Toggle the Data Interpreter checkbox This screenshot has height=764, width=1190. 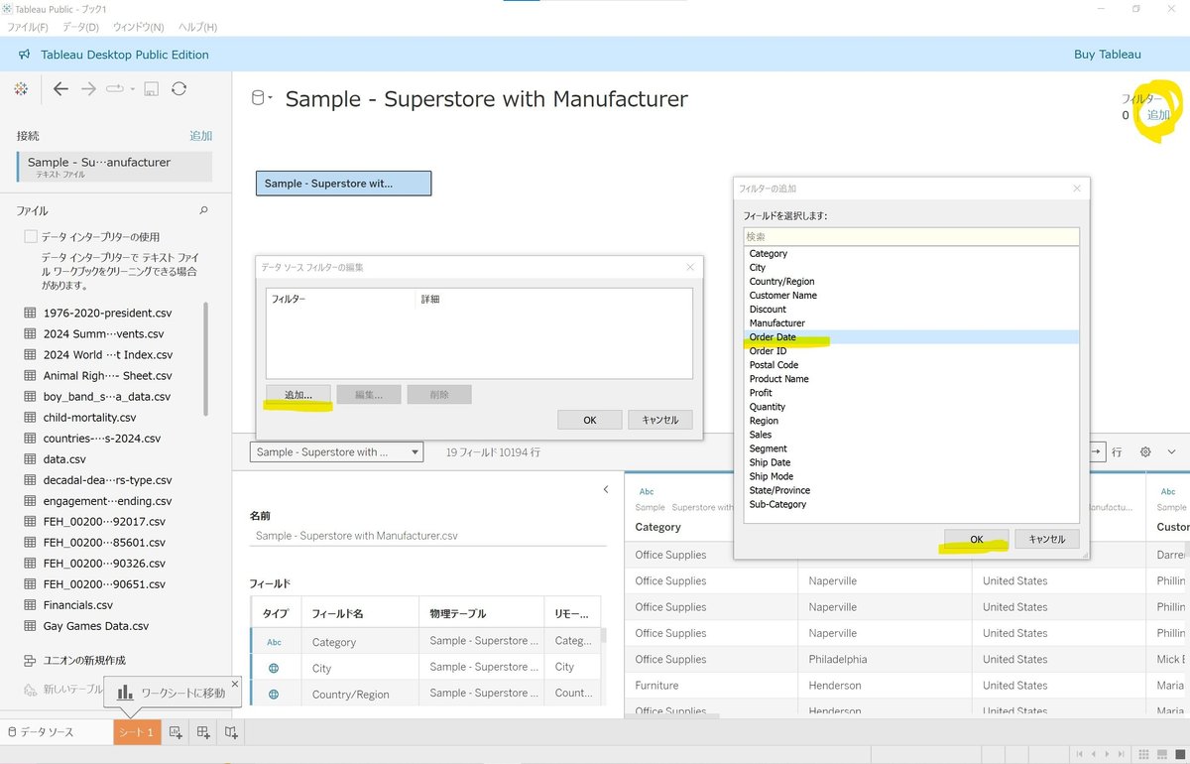click(x=31, y=237)
